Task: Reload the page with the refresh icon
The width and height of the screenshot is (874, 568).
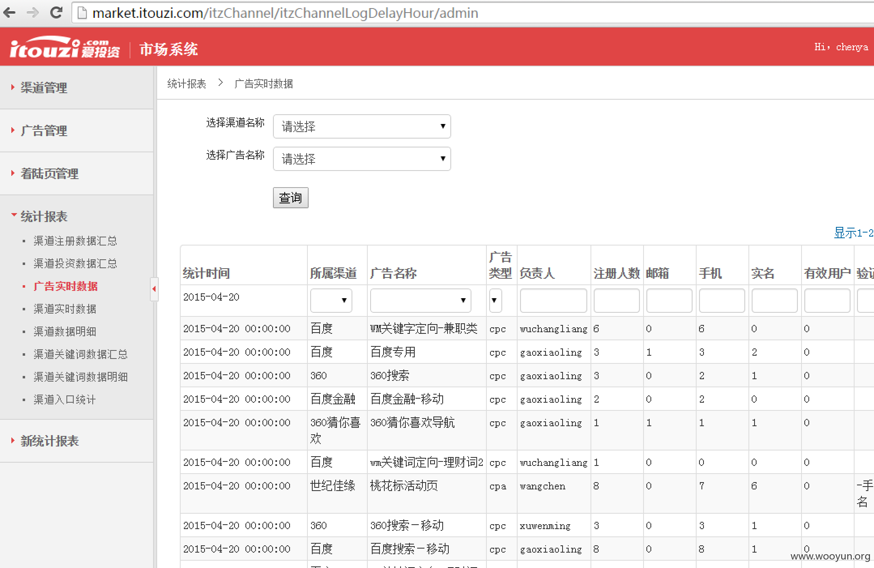Action: [56, 13]
